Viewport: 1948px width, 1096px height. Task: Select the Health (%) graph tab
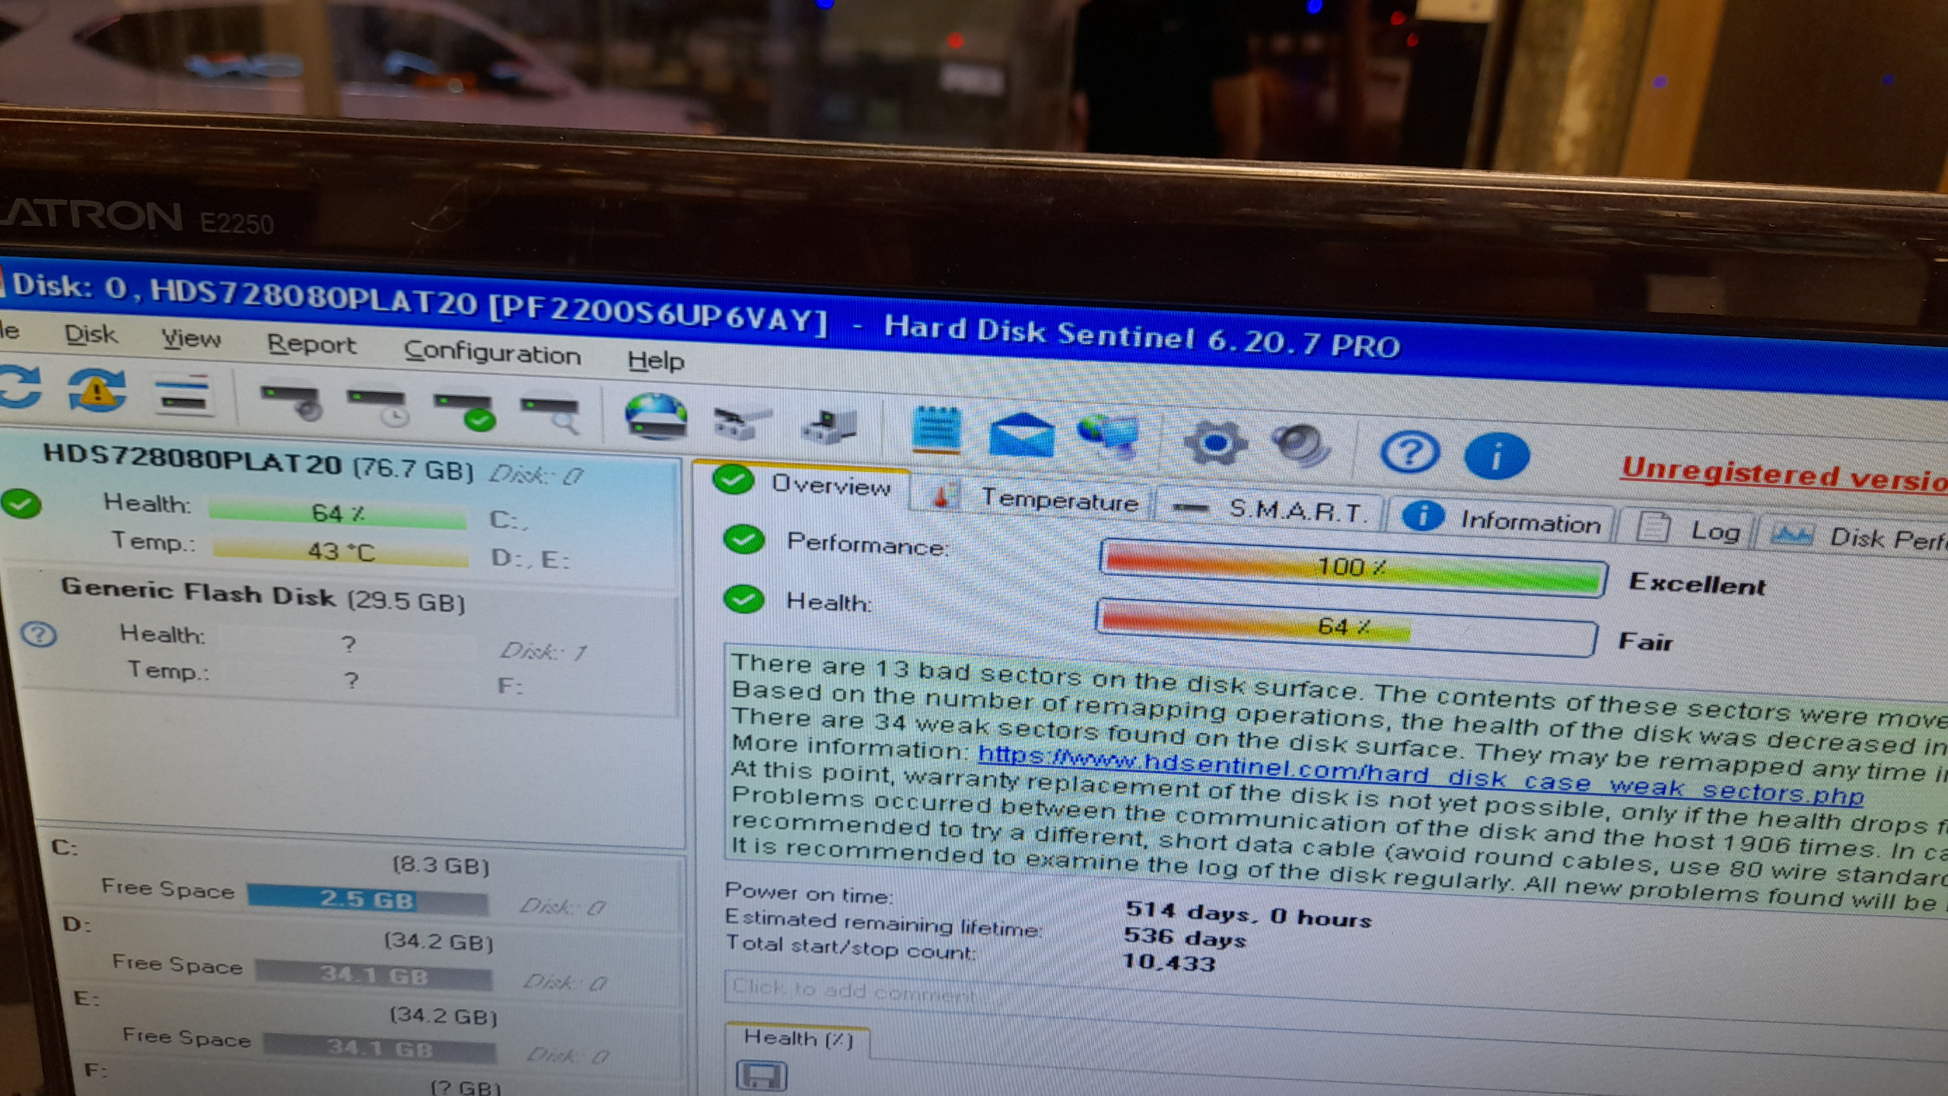(798, 1038)
